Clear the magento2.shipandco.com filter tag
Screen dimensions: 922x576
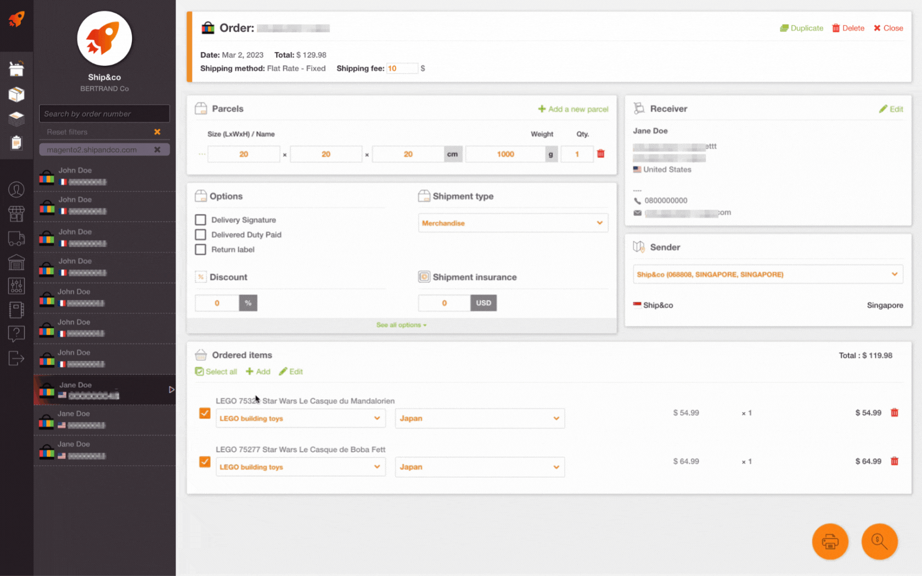point(158,150)
